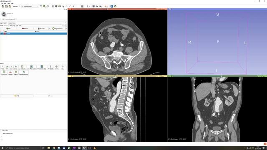Open the Master volume dropdown

pos(36,26)
